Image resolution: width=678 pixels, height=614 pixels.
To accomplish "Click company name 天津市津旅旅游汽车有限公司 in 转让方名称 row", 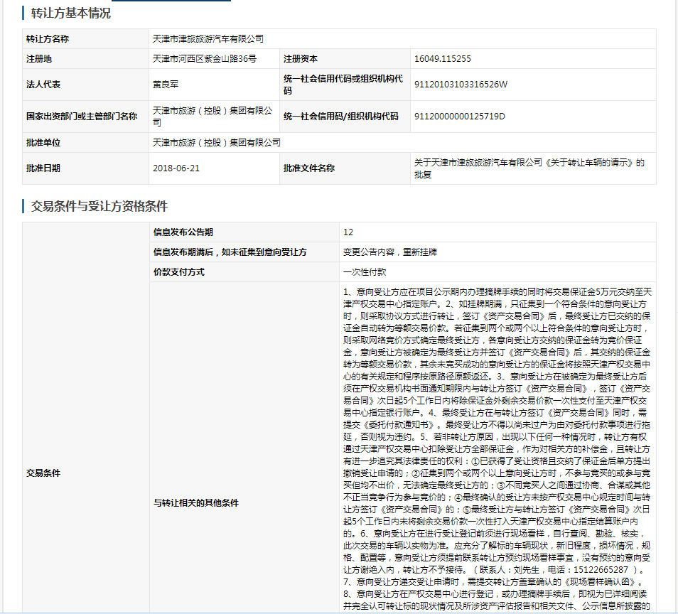I will tap(208, 39).
